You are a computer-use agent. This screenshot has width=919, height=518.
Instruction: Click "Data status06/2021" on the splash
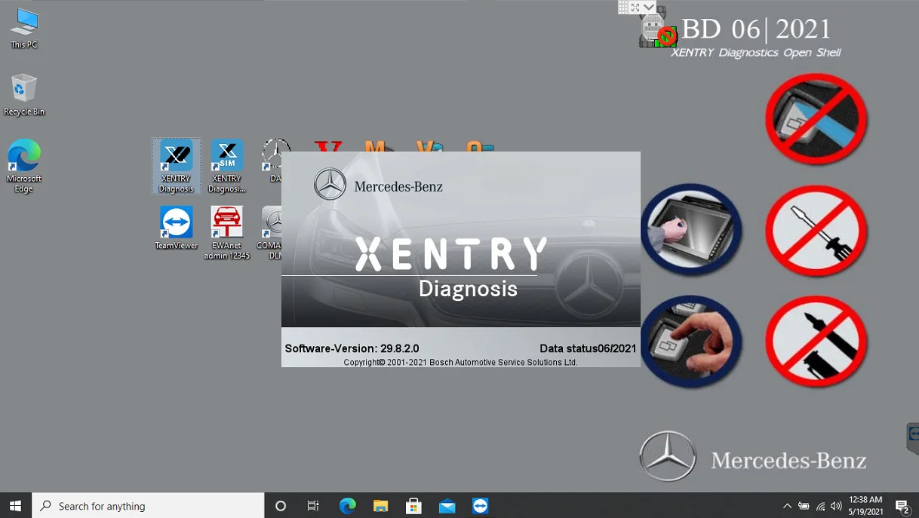coord(588,348)
